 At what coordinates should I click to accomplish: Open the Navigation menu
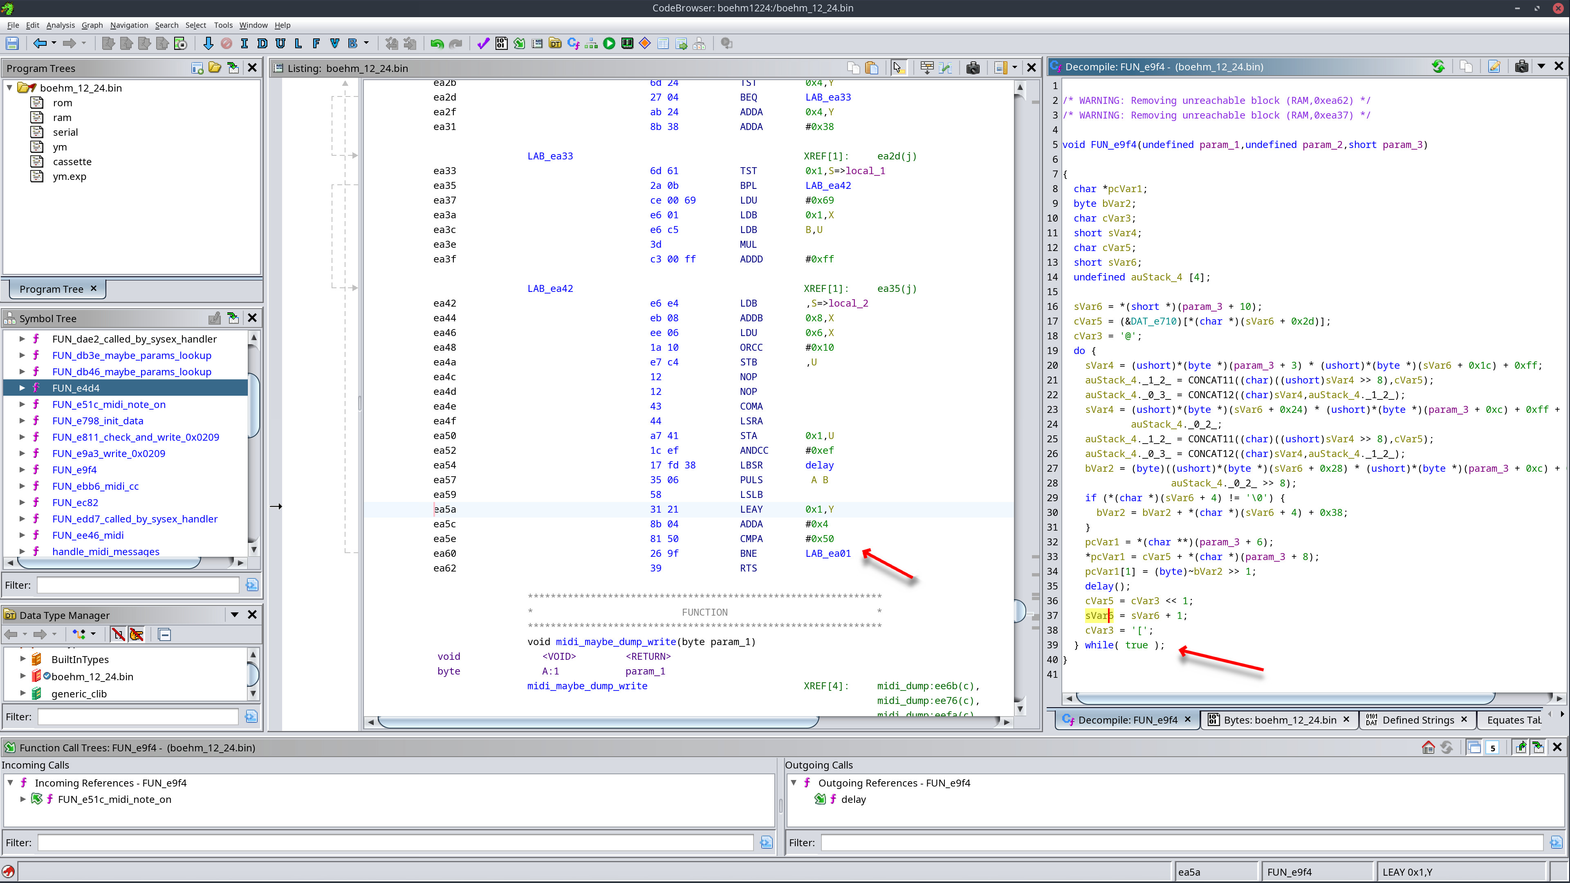(129, 25)
